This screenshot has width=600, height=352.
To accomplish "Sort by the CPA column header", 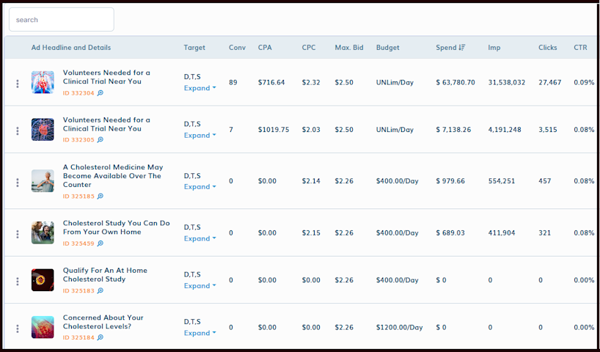I will pyautogui.click(x=265, y=48).
